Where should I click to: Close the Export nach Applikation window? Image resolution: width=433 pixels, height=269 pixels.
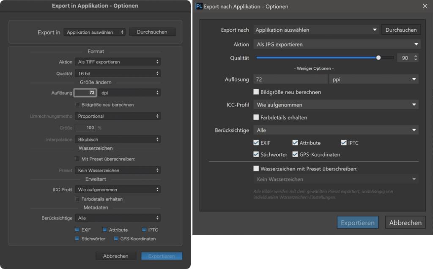(425, 6)
